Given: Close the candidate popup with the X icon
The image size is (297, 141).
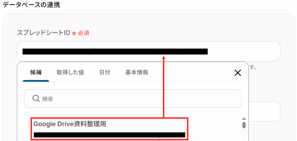Looking at the screenshot, I should pos(238,73).
